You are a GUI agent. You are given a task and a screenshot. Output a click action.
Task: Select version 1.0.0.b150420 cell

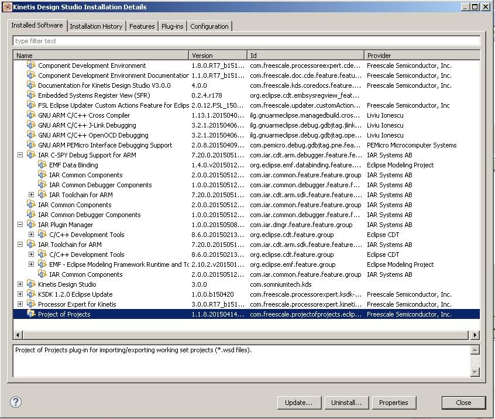tap(212, 294)
